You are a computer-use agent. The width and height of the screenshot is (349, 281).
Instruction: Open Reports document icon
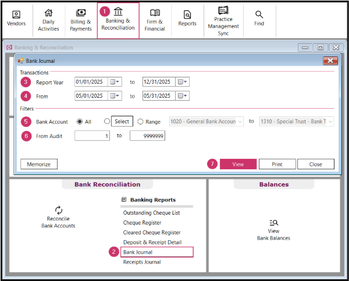tap(187, 15)
